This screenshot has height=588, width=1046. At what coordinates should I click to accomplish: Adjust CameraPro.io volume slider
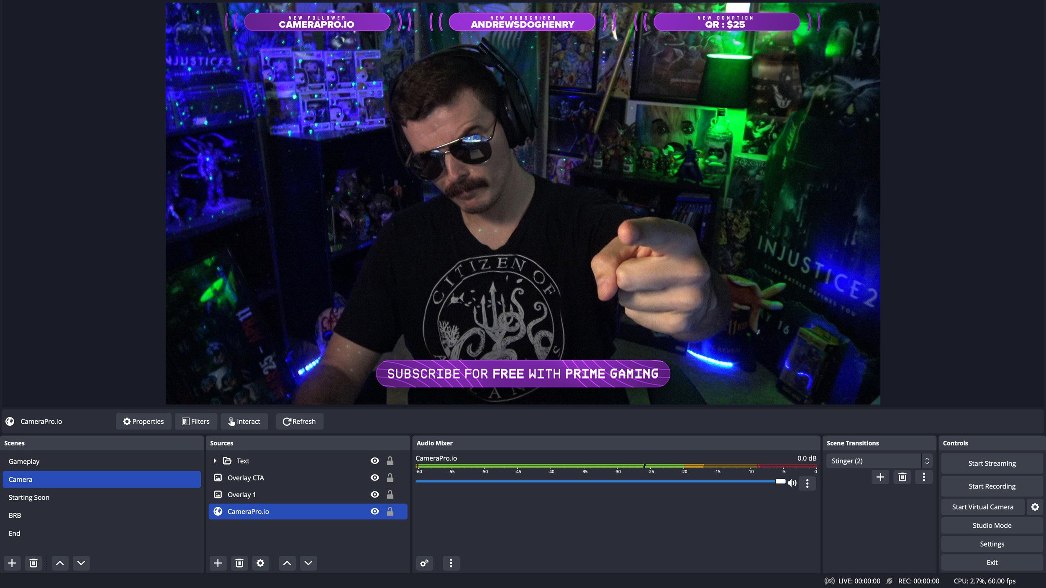tap(780, 481)
